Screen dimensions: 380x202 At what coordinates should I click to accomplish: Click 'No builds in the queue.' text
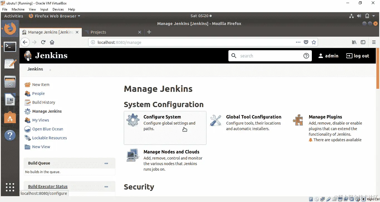pos(43,172)
